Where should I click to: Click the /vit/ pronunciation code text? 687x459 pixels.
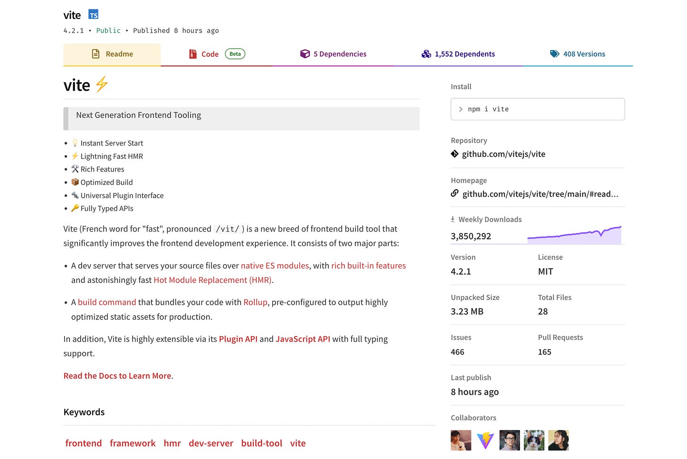227,229
